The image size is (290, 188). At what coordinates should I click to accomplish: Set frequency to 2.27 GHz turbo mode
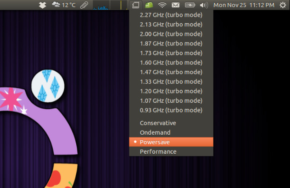[171, 15]
